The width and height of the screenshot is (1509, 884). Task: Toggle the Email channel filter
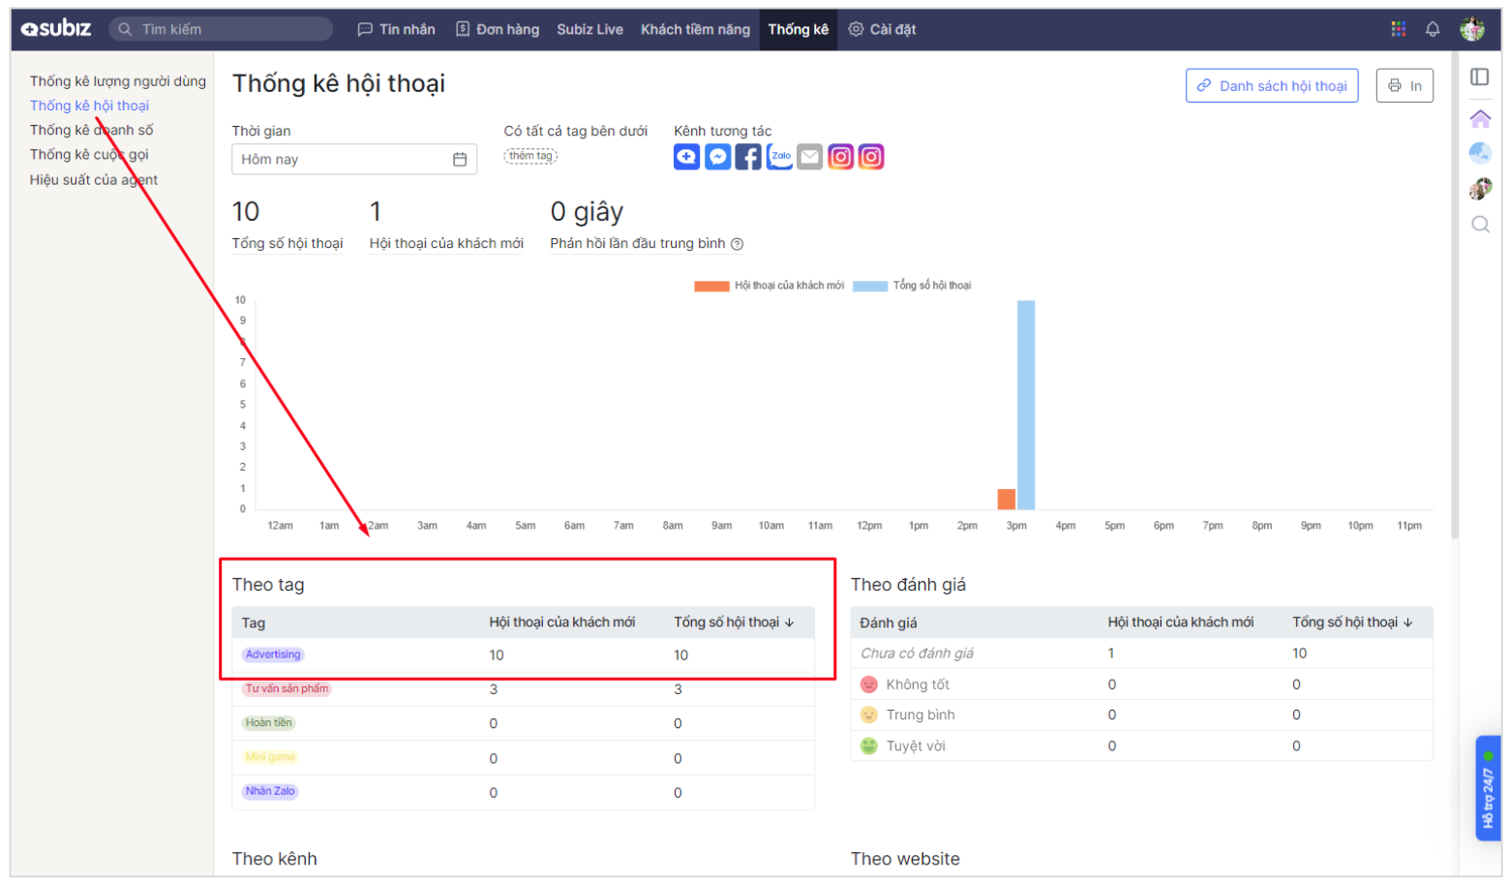click(x=810, y=157)
